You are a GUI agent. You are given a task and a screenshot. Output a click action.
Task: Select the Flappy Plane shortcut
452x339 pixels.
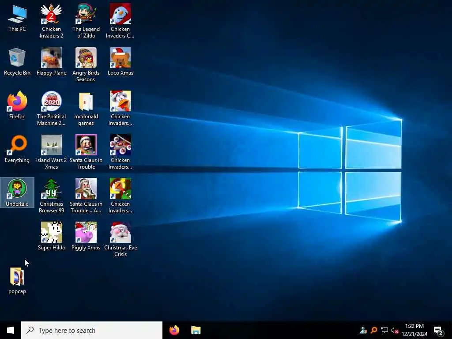click(51, 62)
